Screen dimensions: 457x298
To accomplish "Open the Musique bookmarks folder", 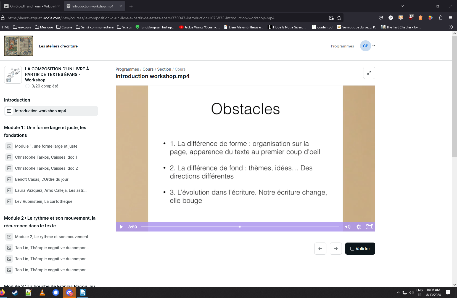I will point(44,27).
